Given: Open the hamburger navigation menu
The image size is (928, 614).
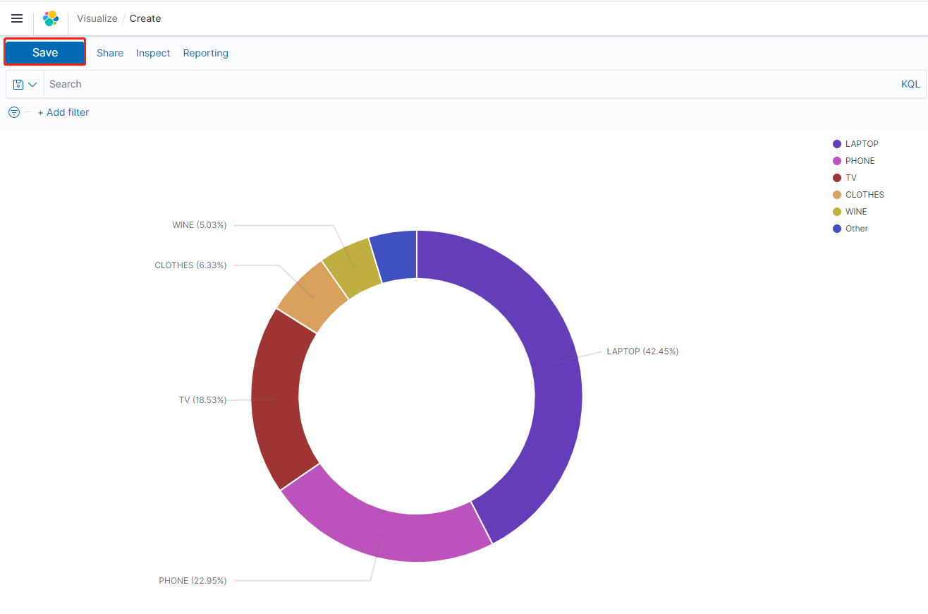Looking at the screenshot, I should 17,18.
